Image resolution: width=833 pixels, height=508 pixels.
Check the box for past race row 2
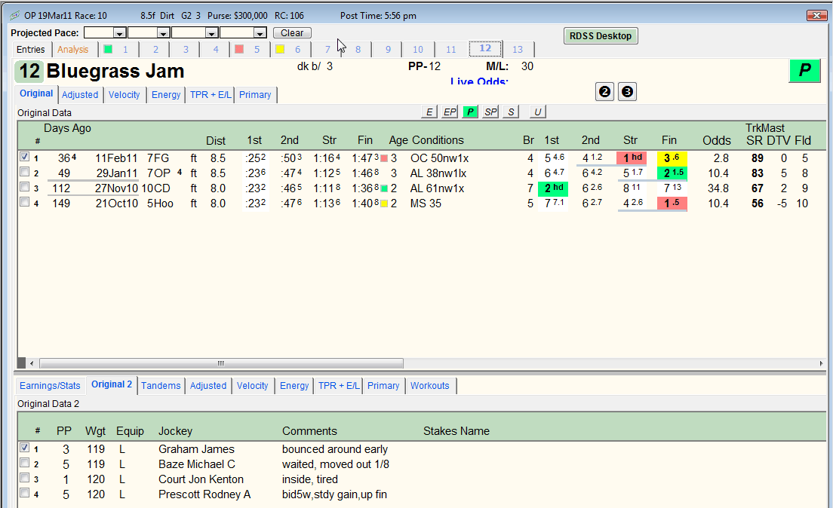24,172
